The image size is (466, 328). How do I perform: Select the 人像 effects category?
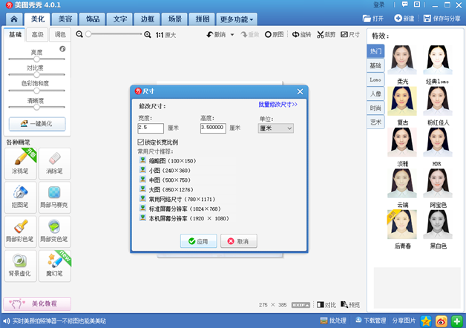375,94
